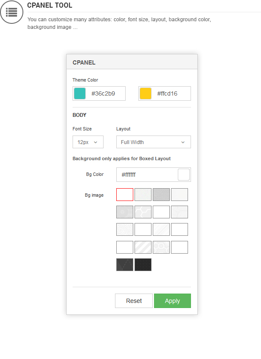Select the vinyl disc background pattern
Viewport: 261px width, 359px height.
point(125,212)
